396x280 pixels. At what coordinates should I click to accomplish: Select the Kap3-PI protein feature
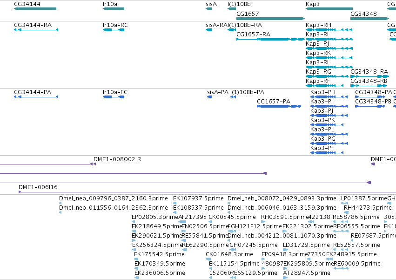tap(329, 106)
